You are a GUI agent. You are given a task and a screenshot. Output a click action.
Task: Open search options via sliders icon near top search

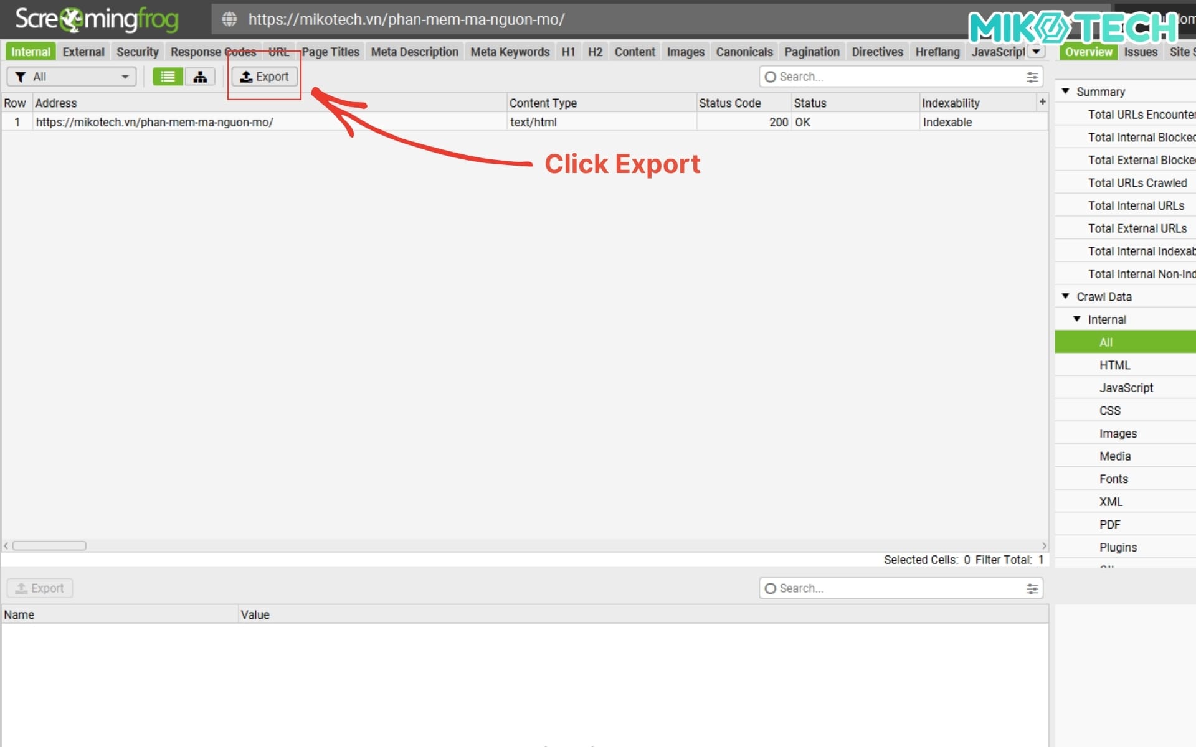[1032, 77]
